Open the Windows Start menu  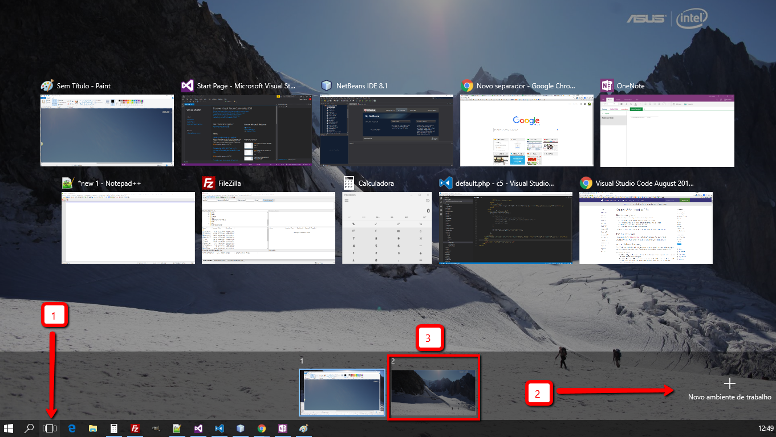coord(9,428)
